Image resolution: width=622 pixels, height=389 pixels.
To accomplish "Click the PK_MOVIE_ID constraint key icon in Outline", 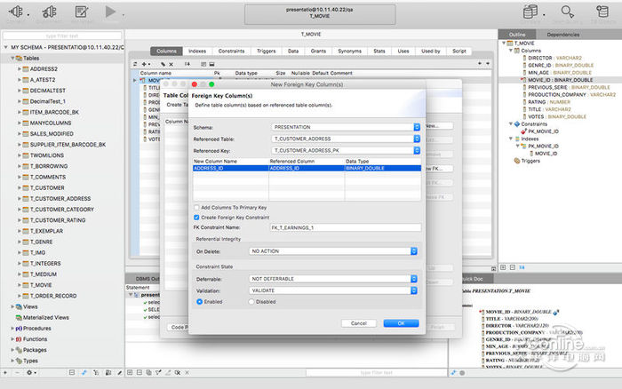I will tap(525, 131).
